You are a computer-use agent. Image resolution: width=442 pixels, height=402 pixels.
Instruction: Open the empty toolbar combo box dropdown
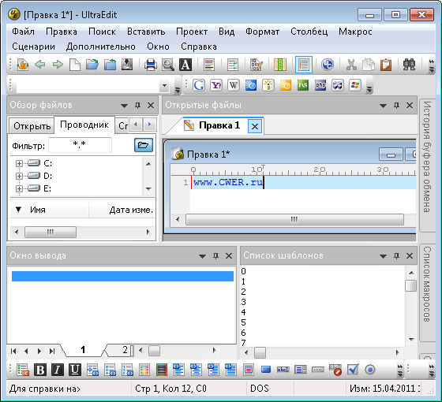pos(165,85)
